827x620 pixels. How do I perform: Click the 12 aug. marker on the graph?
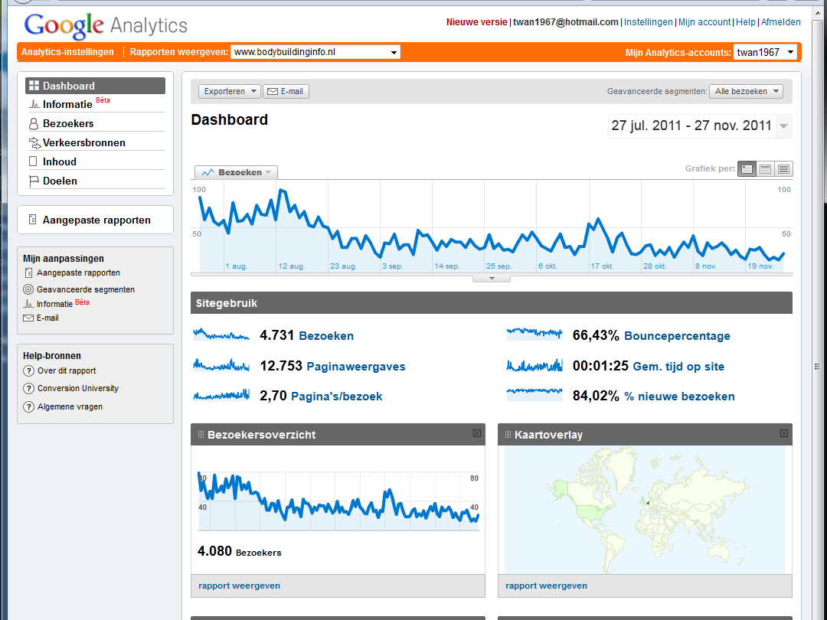pyautogui.click(x=291, y=266)
